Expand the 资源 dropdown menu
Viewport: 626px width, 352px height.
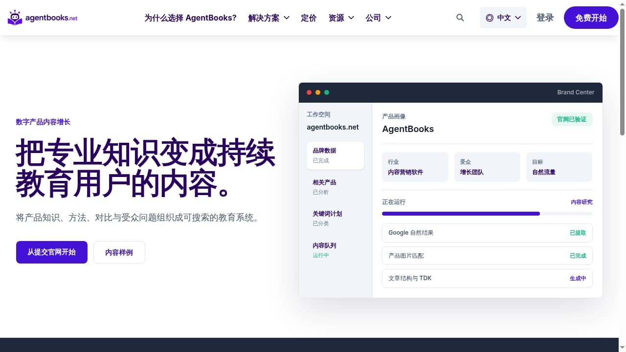click(341, 18)
